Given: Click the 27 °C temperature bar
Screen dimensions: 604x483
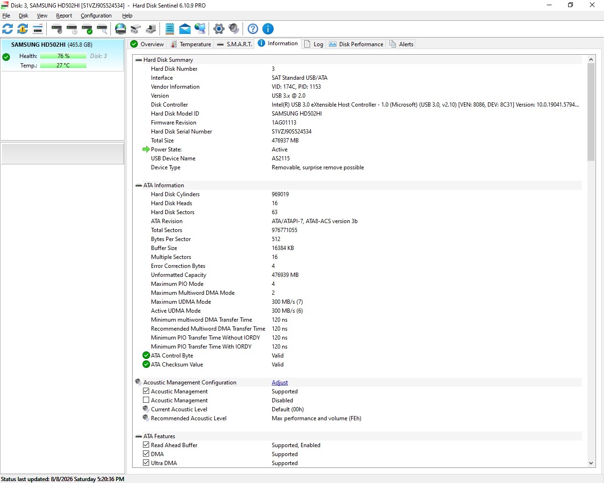Looking at the screenshot, I should point(63,66).
